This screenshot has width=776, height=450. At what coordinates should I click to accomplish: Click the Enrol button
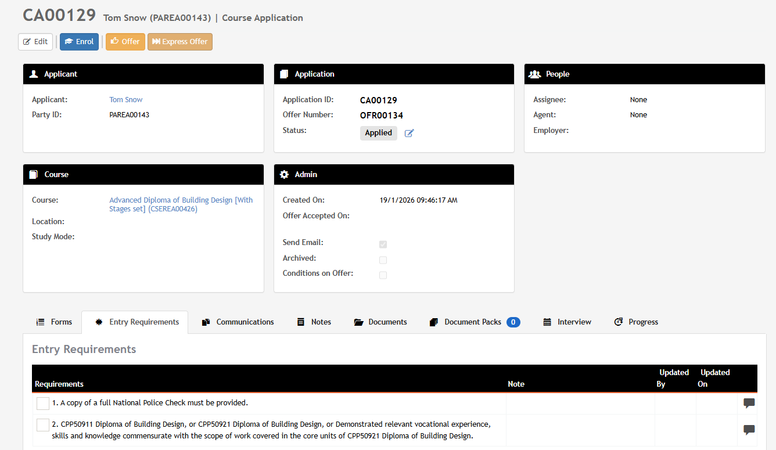pos(79,42)
